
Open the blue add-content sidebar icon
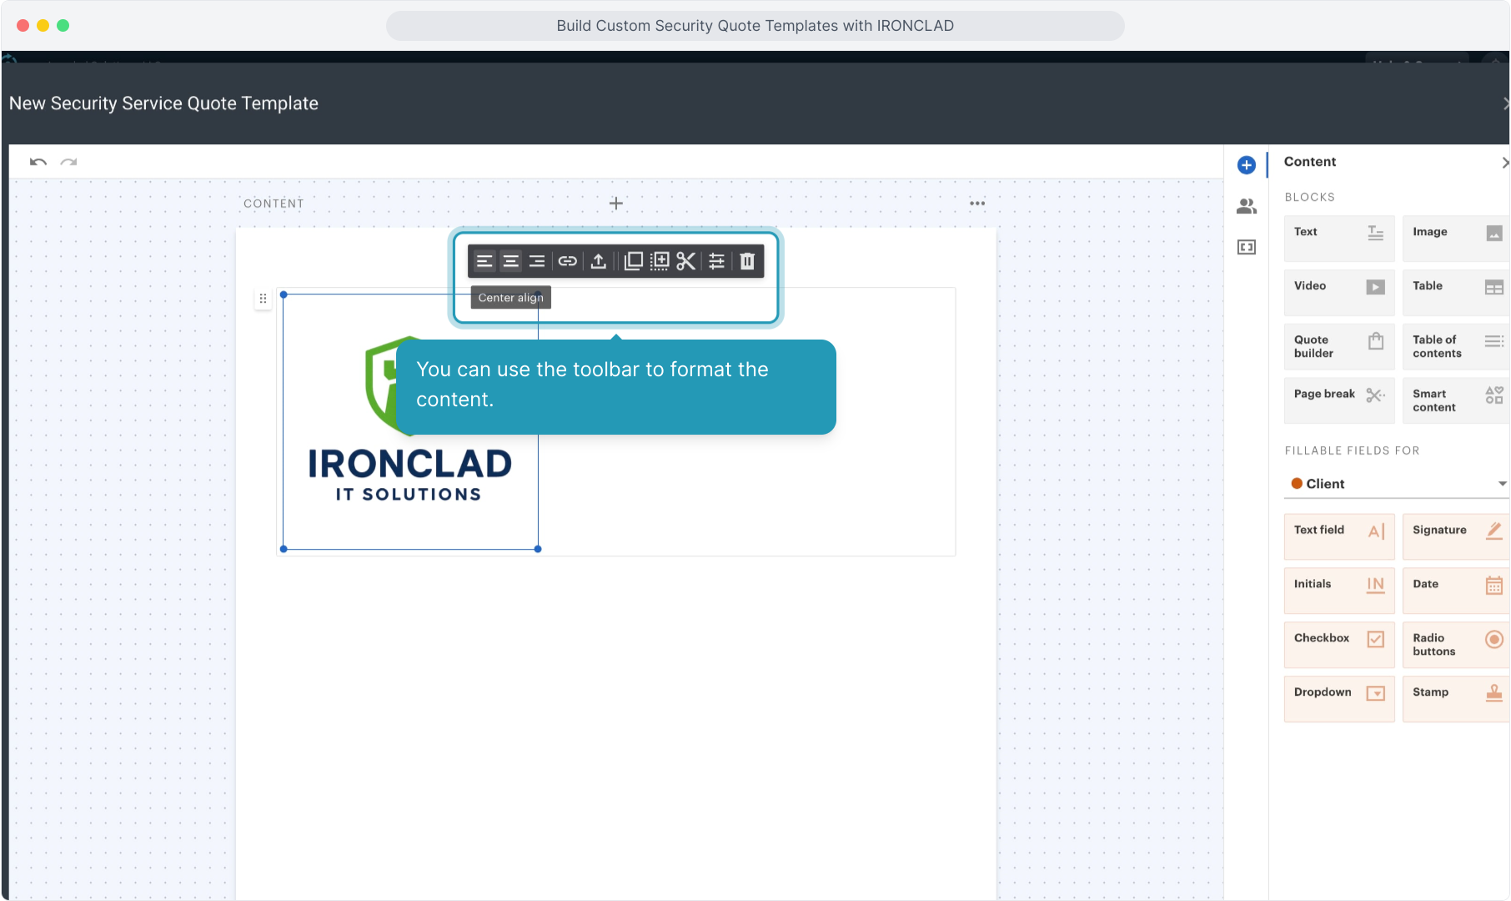click(1247, 165)
